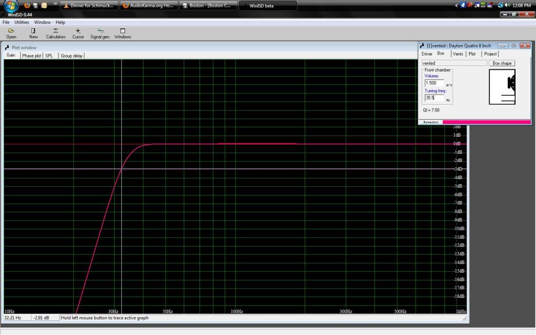
Task: Activate the Cursor tool
Action: tap(78, 33)
